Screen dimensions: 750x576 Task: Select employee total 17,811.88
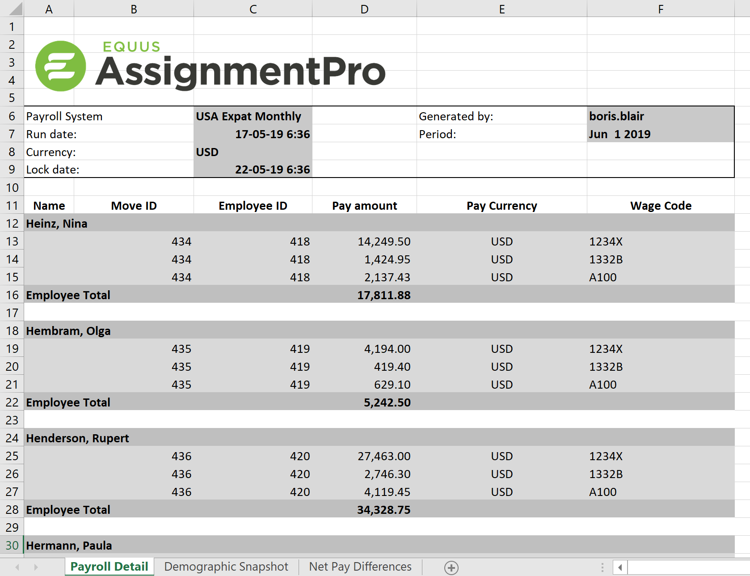364,295
